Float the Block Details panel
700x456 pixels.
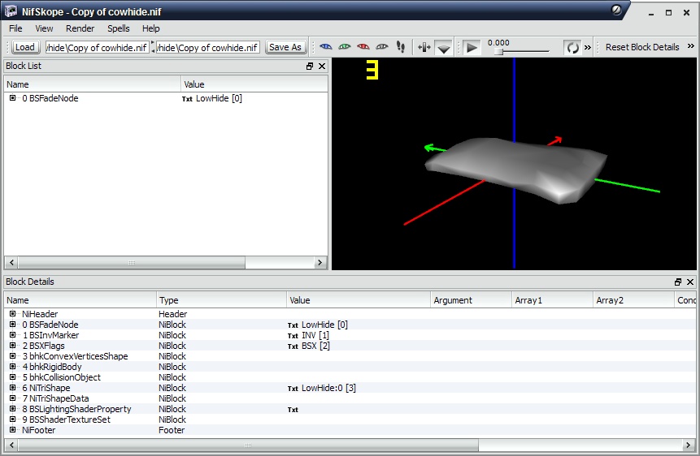678,282
